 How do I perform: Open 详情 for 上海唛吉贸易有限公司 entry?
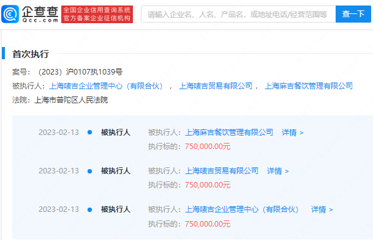click(x=278, y=171)
